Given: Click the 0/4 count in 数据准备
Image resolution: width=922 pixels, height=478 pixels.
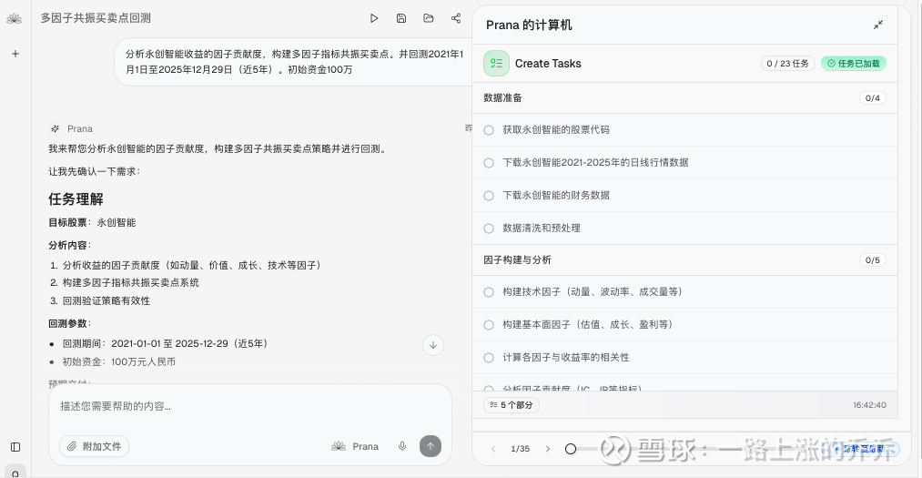Looking at the screenshot, I should (873, 98).
